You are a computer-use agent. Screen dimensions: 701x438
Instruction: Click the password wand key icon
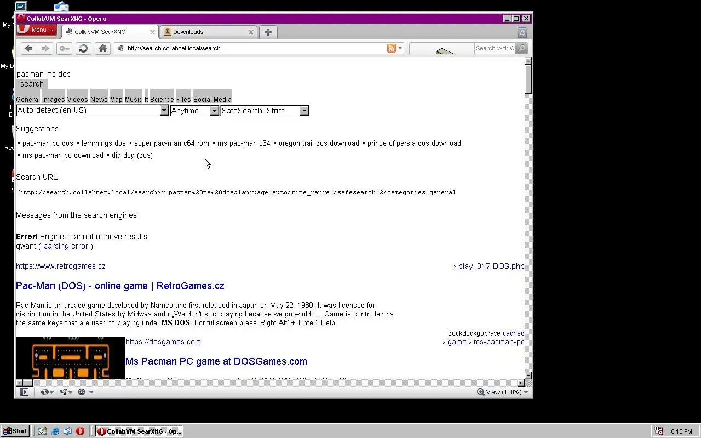click(64, 48)
